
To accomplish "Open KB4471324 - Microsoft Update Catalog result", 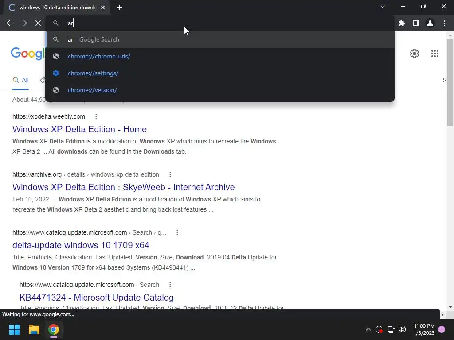I will [x=97, y=297].
